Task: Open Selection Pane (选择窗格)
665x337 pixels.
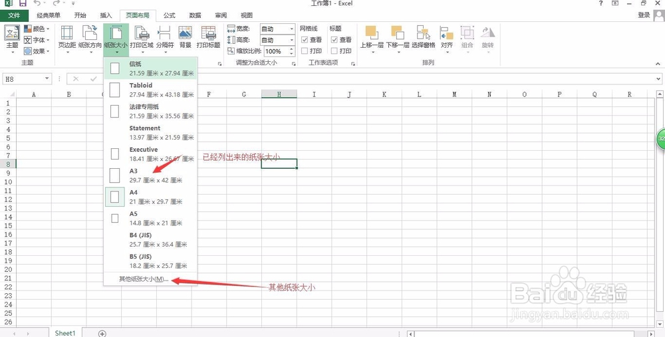Action: (423, 37)
